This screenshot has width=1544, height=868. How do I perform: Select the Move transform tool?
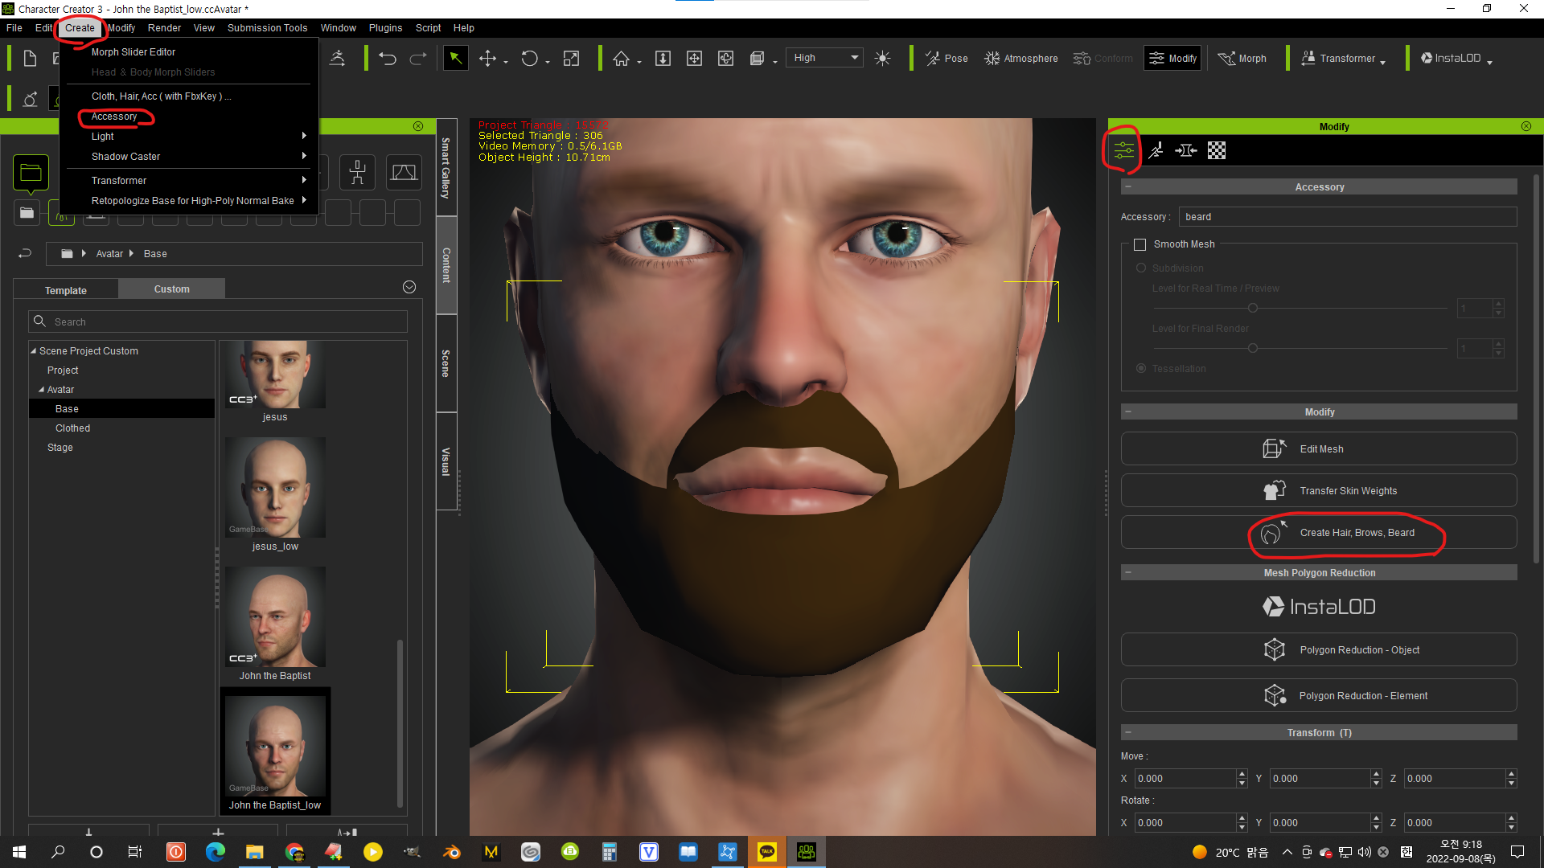coord(487,58)
